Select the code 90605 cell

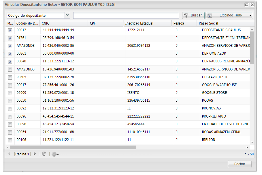[x=27, y=77]
